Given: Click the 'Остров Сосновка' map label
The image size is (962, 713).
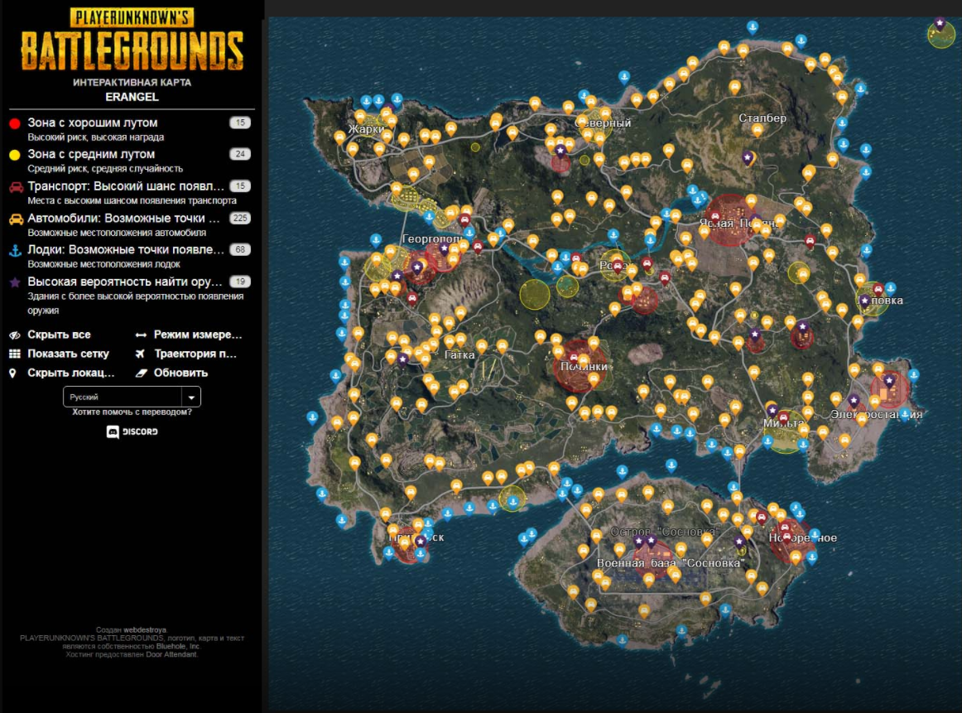Looking at the screenshot, I should pos(665,532).
